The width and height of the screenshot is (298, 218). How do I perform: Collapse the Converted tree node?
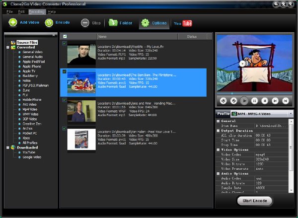pos(8,47)
